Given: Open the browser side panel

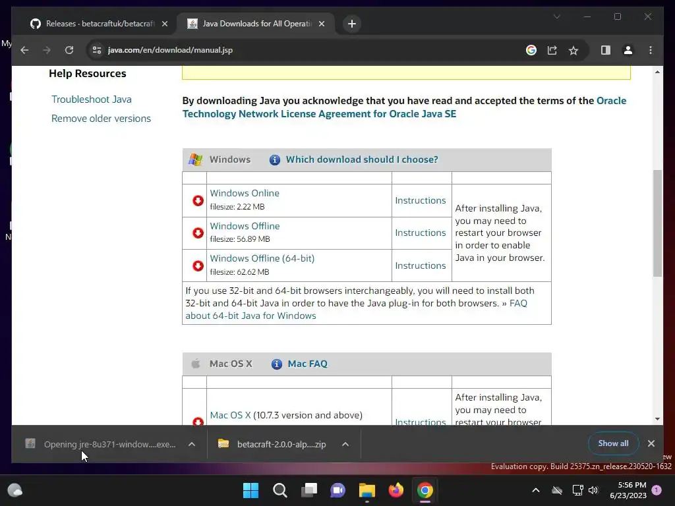Looking at the screenshot, I should pyautogui.click(x=606, y=50).
